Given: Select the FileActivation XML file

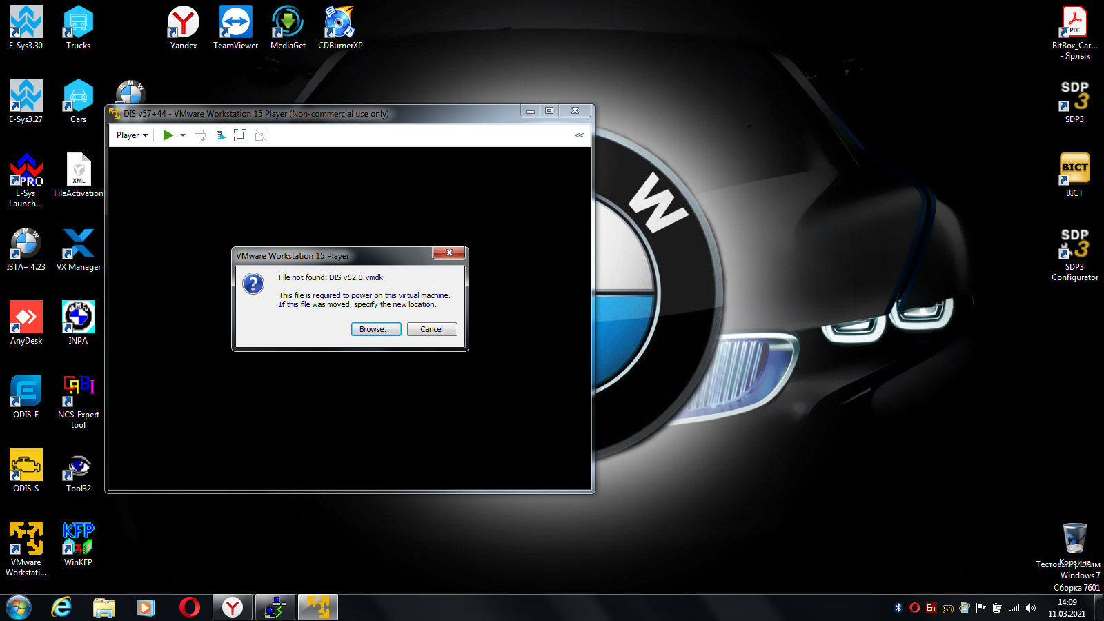Looking at the screenshot, I should tap(79, 175).
